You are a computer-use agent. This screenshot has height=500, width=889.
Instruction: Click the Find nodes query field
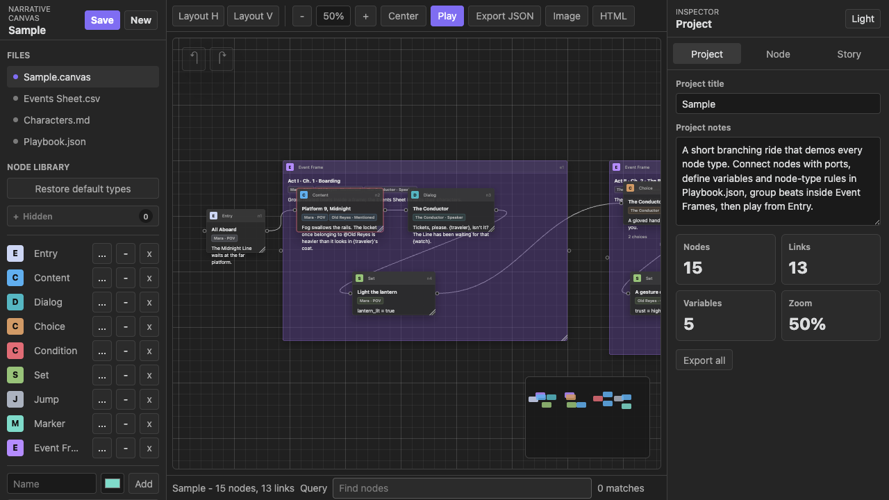(462, 488)
